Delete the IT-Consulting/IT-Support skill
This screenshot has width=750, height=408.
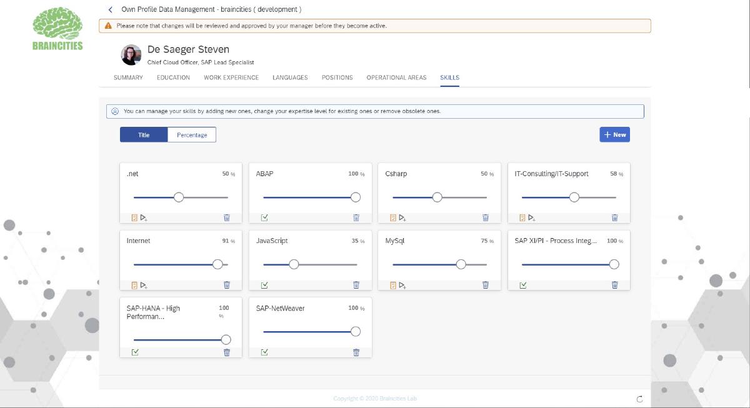click(x=614, y=217)
